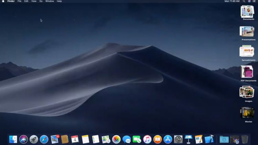Click the Siri menu bar icon
Image resolution: width=258 pixels, height=145 pixels.
[x=249, y=1]
